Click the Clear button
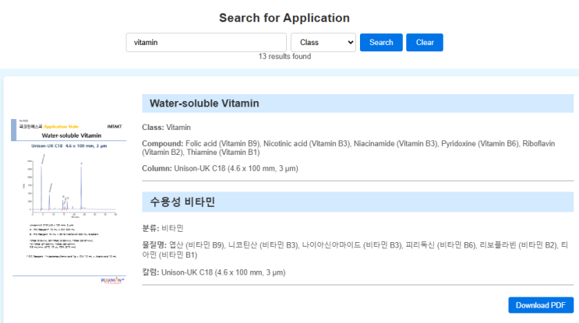 point(425,42)
